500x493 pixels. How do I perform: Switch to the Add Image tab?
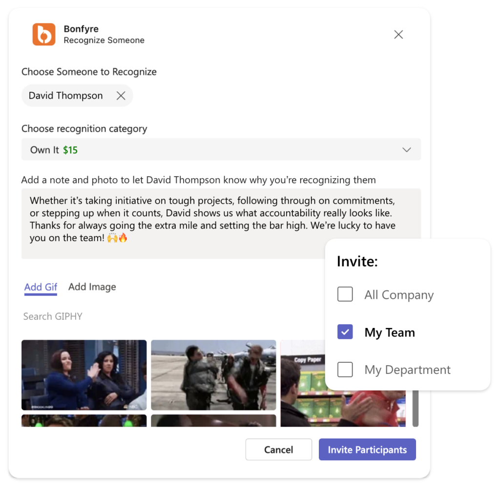point(92,287)
